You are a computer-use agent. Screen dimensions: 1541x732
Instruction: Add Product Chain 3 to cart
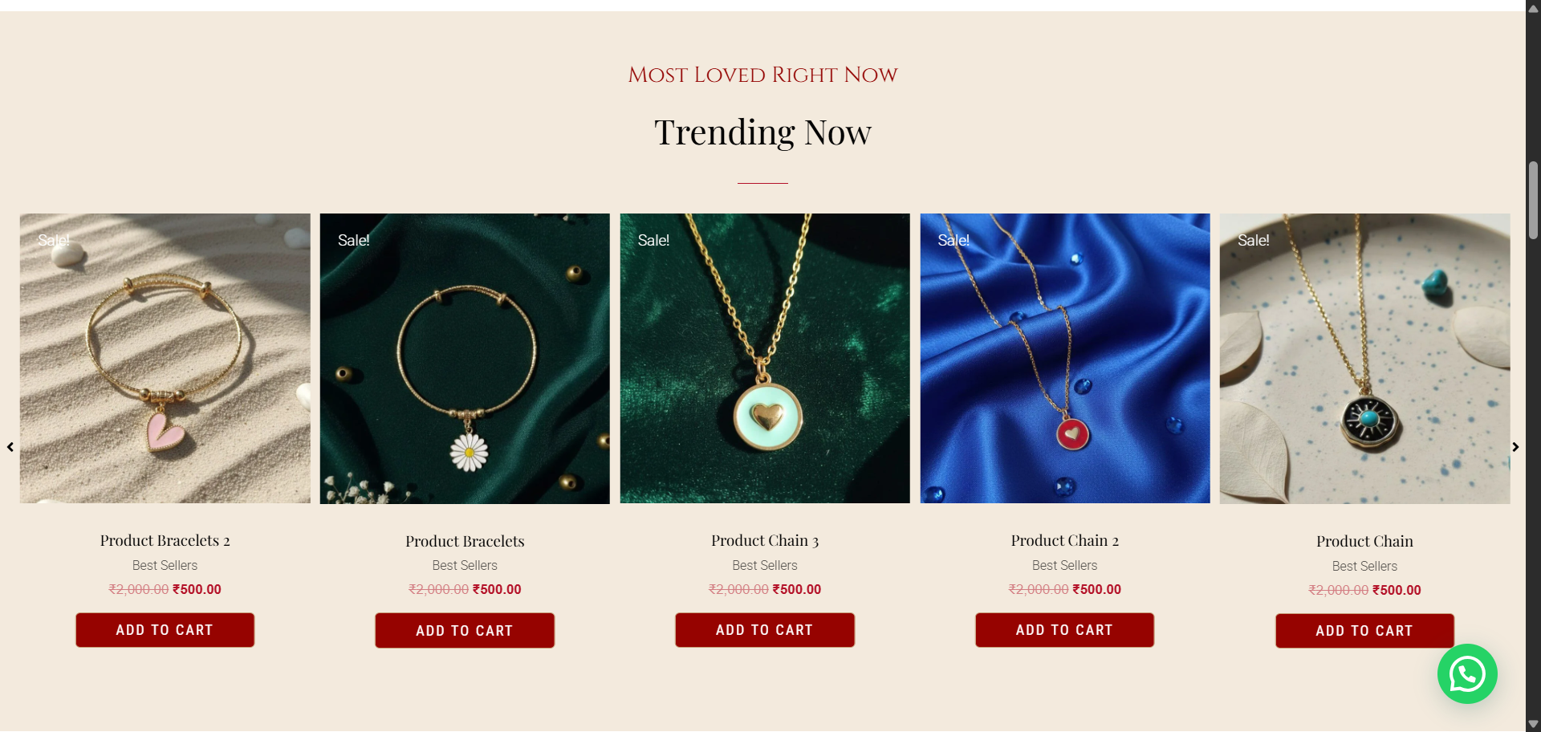(x=765, y=630)
